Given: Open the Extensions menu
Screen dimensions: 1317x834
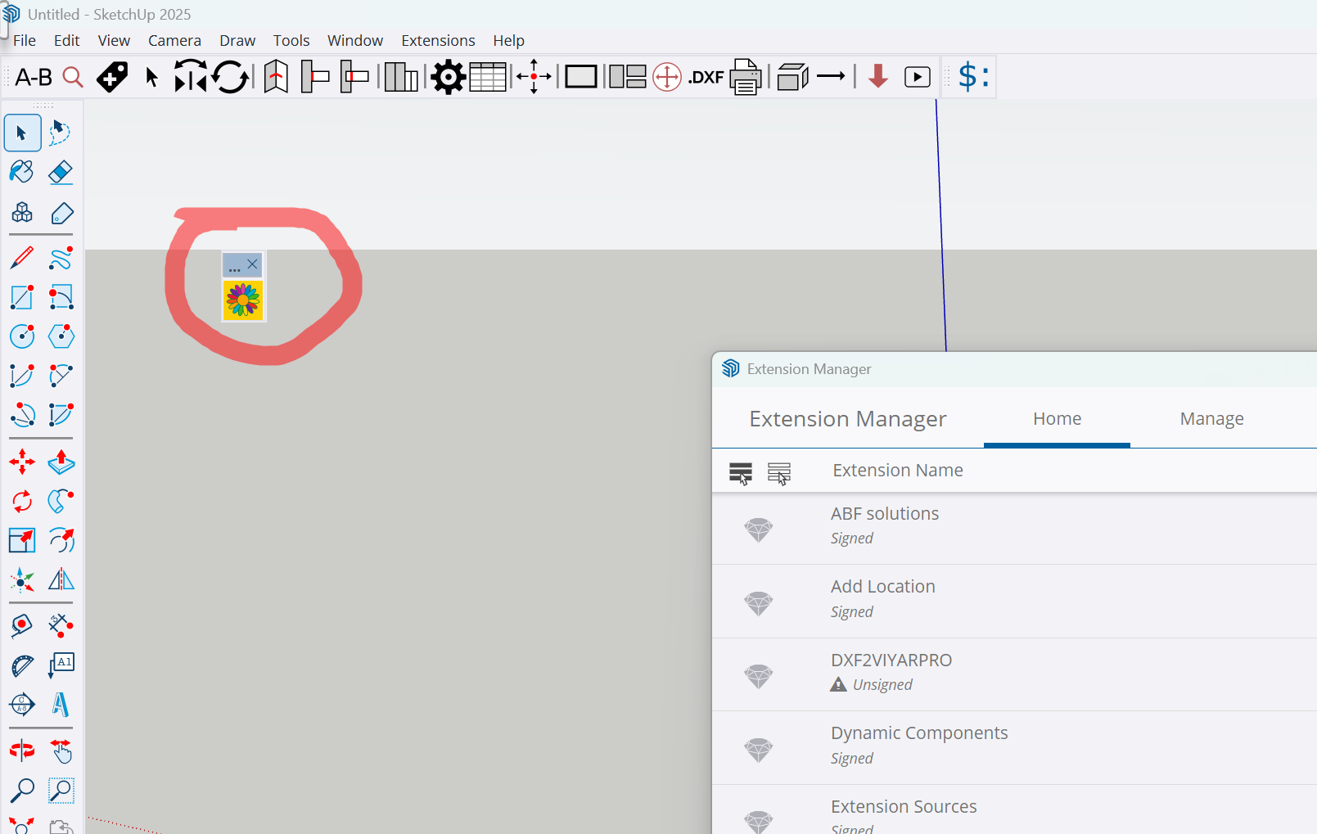Looking at the screenshot, I should [x=437, y=41].
